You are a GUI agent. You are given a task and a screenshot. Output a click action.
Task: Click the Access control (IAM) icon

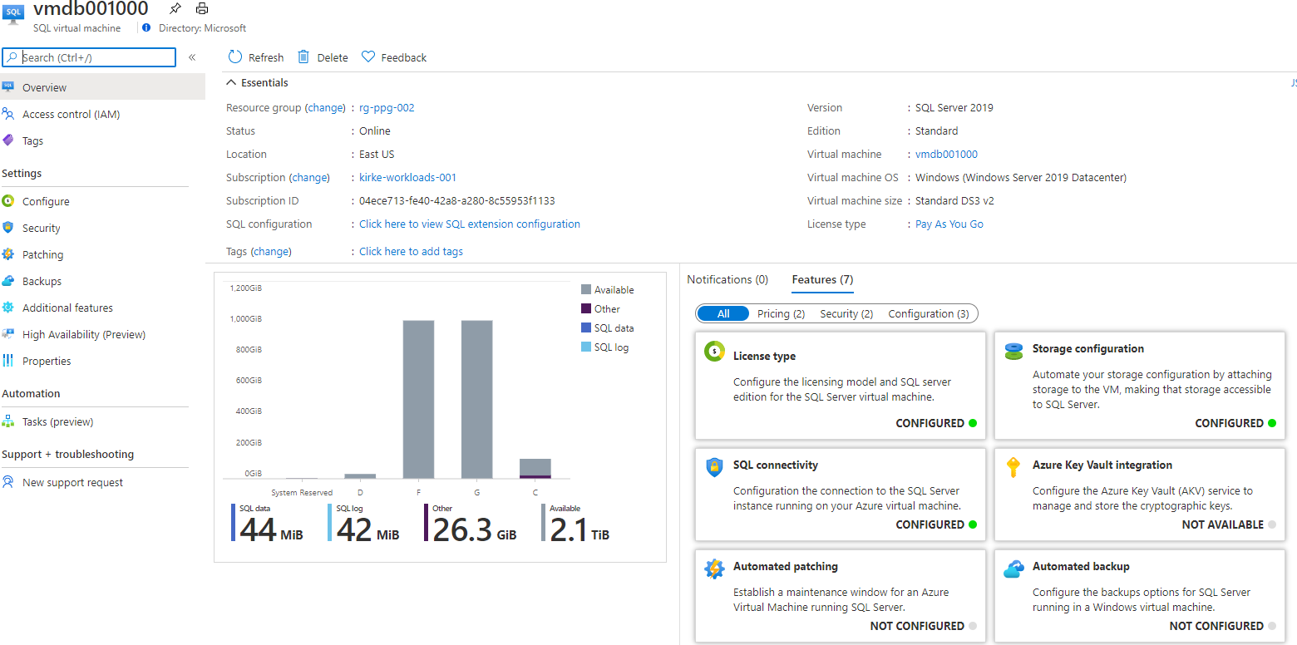8,114
